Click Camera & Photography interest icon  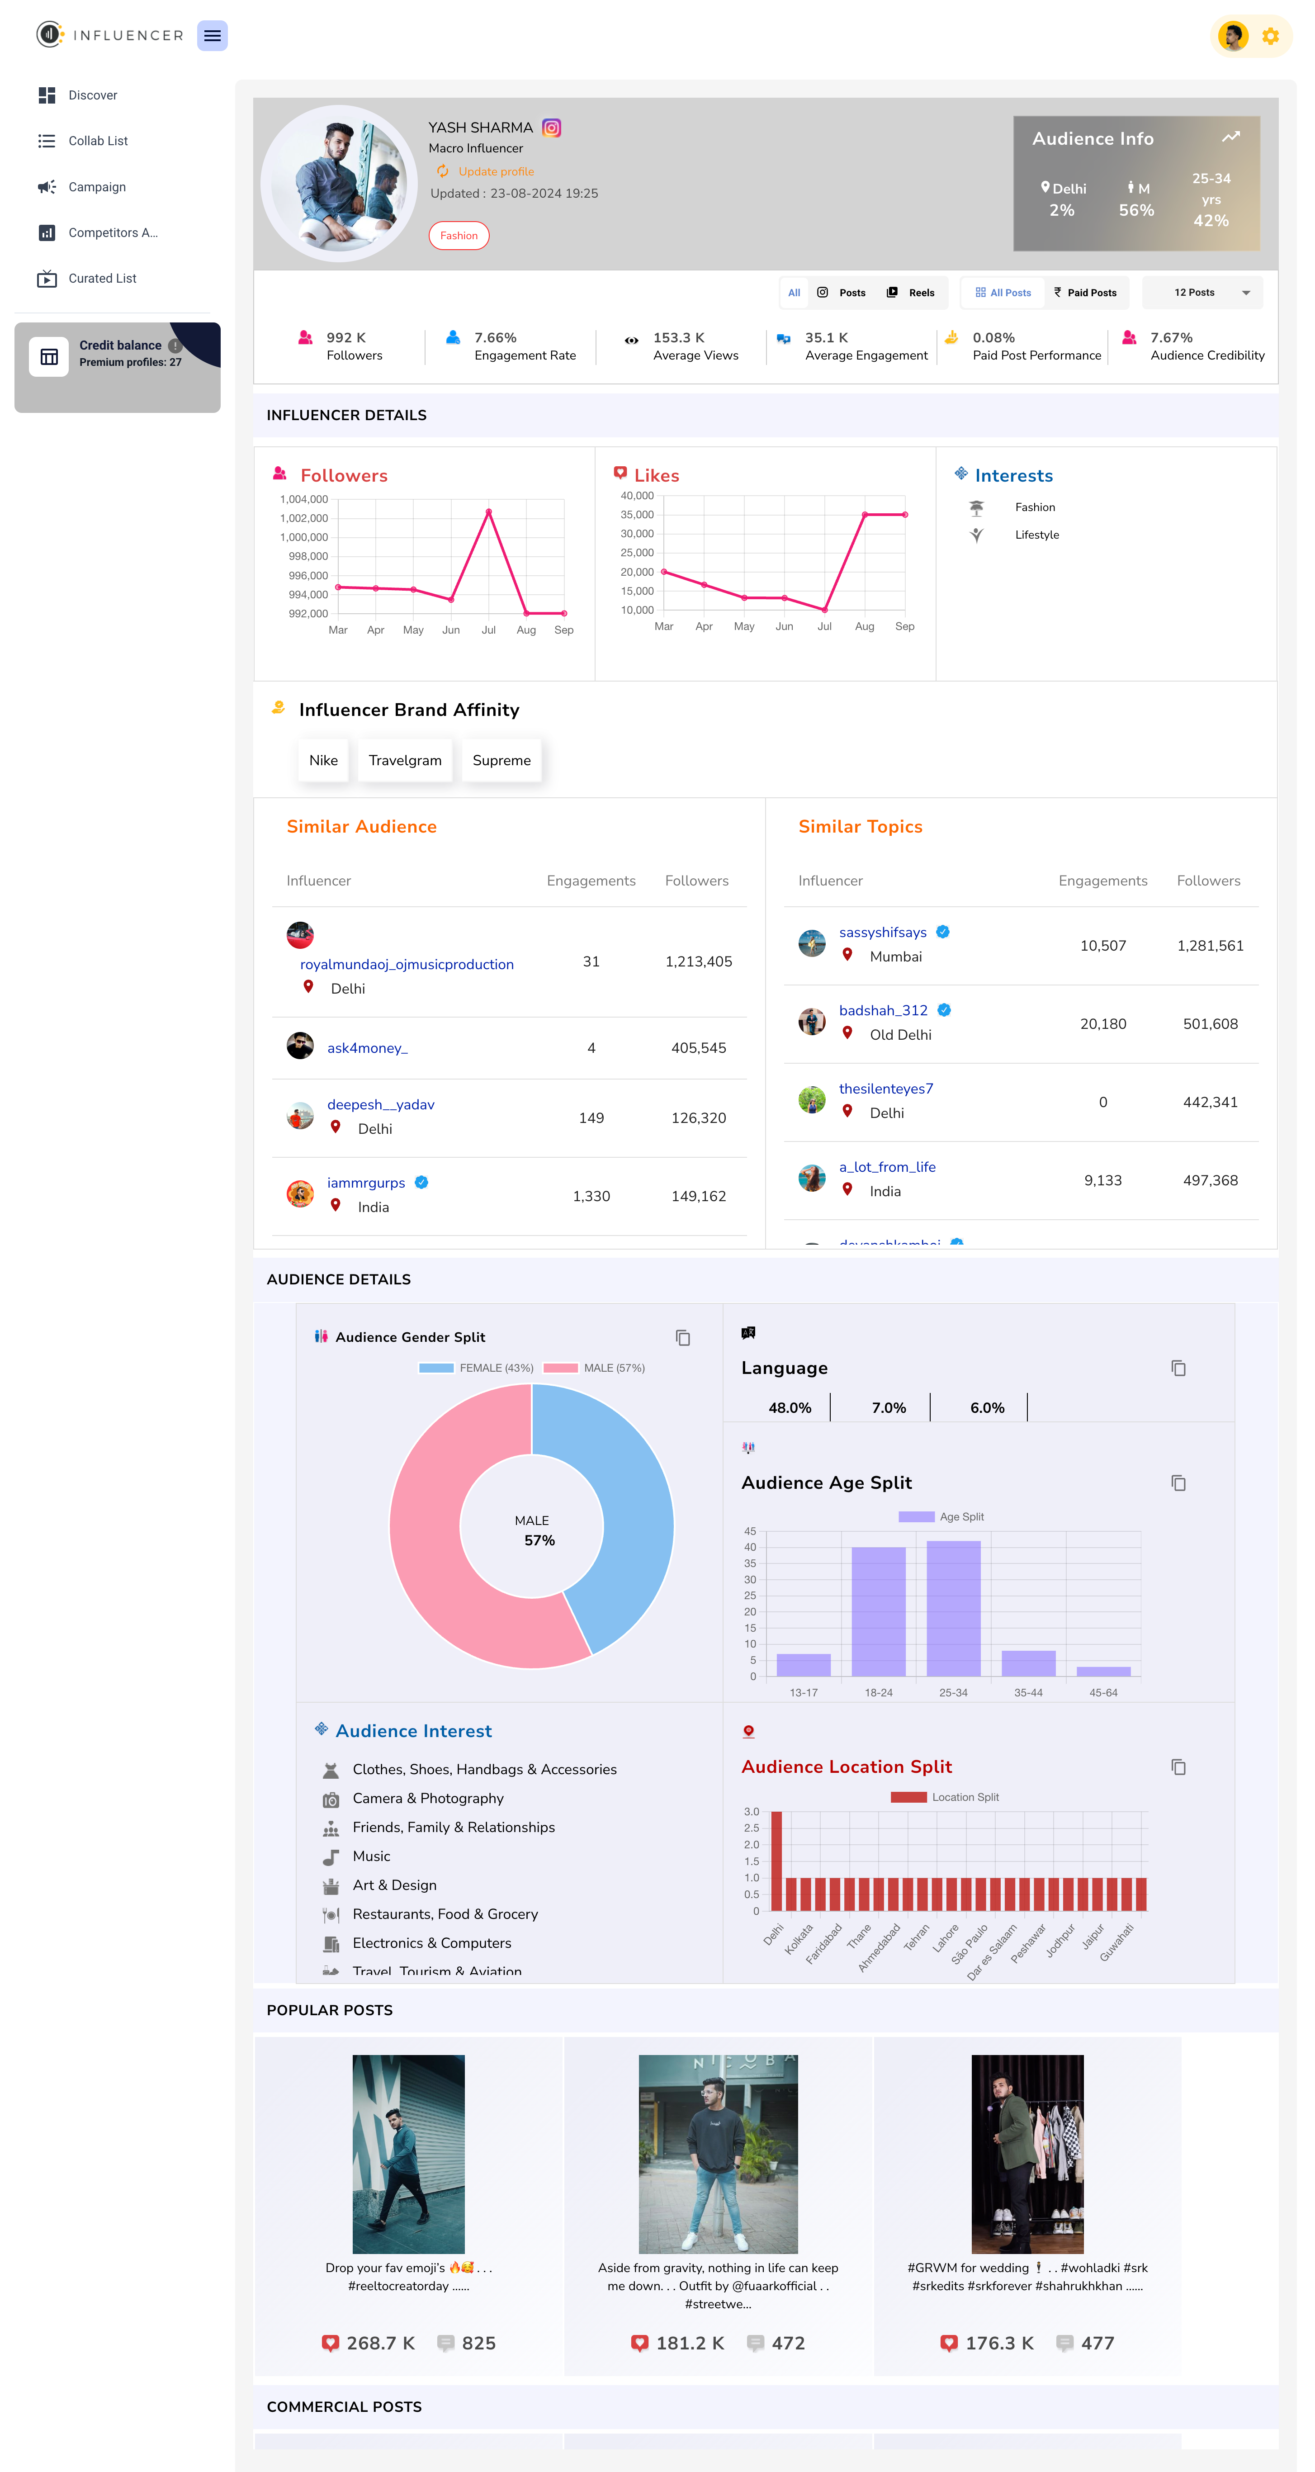[330, 1800]
